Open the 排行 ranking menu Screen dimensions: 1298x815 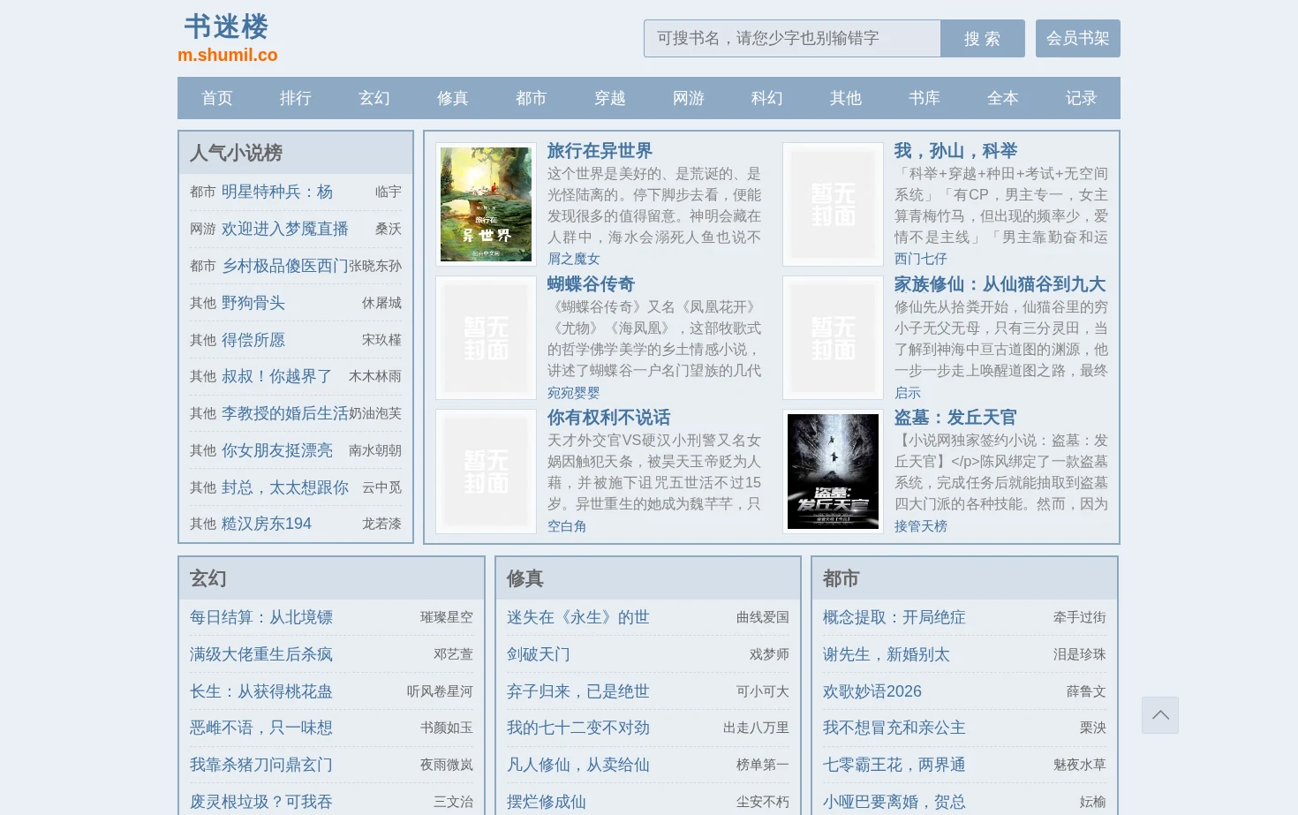tap(296, 98)
